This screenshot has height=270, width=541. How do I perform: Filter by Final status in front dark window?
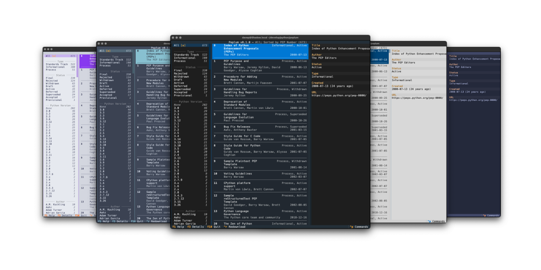[x=191, y=70]
